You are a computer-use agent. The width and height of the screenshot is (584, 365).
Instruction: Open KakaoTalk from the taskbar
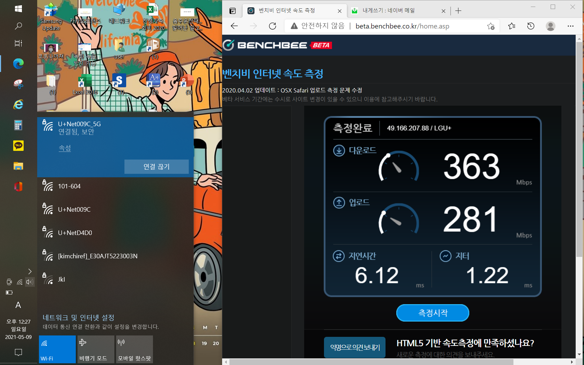click(18, 145)
